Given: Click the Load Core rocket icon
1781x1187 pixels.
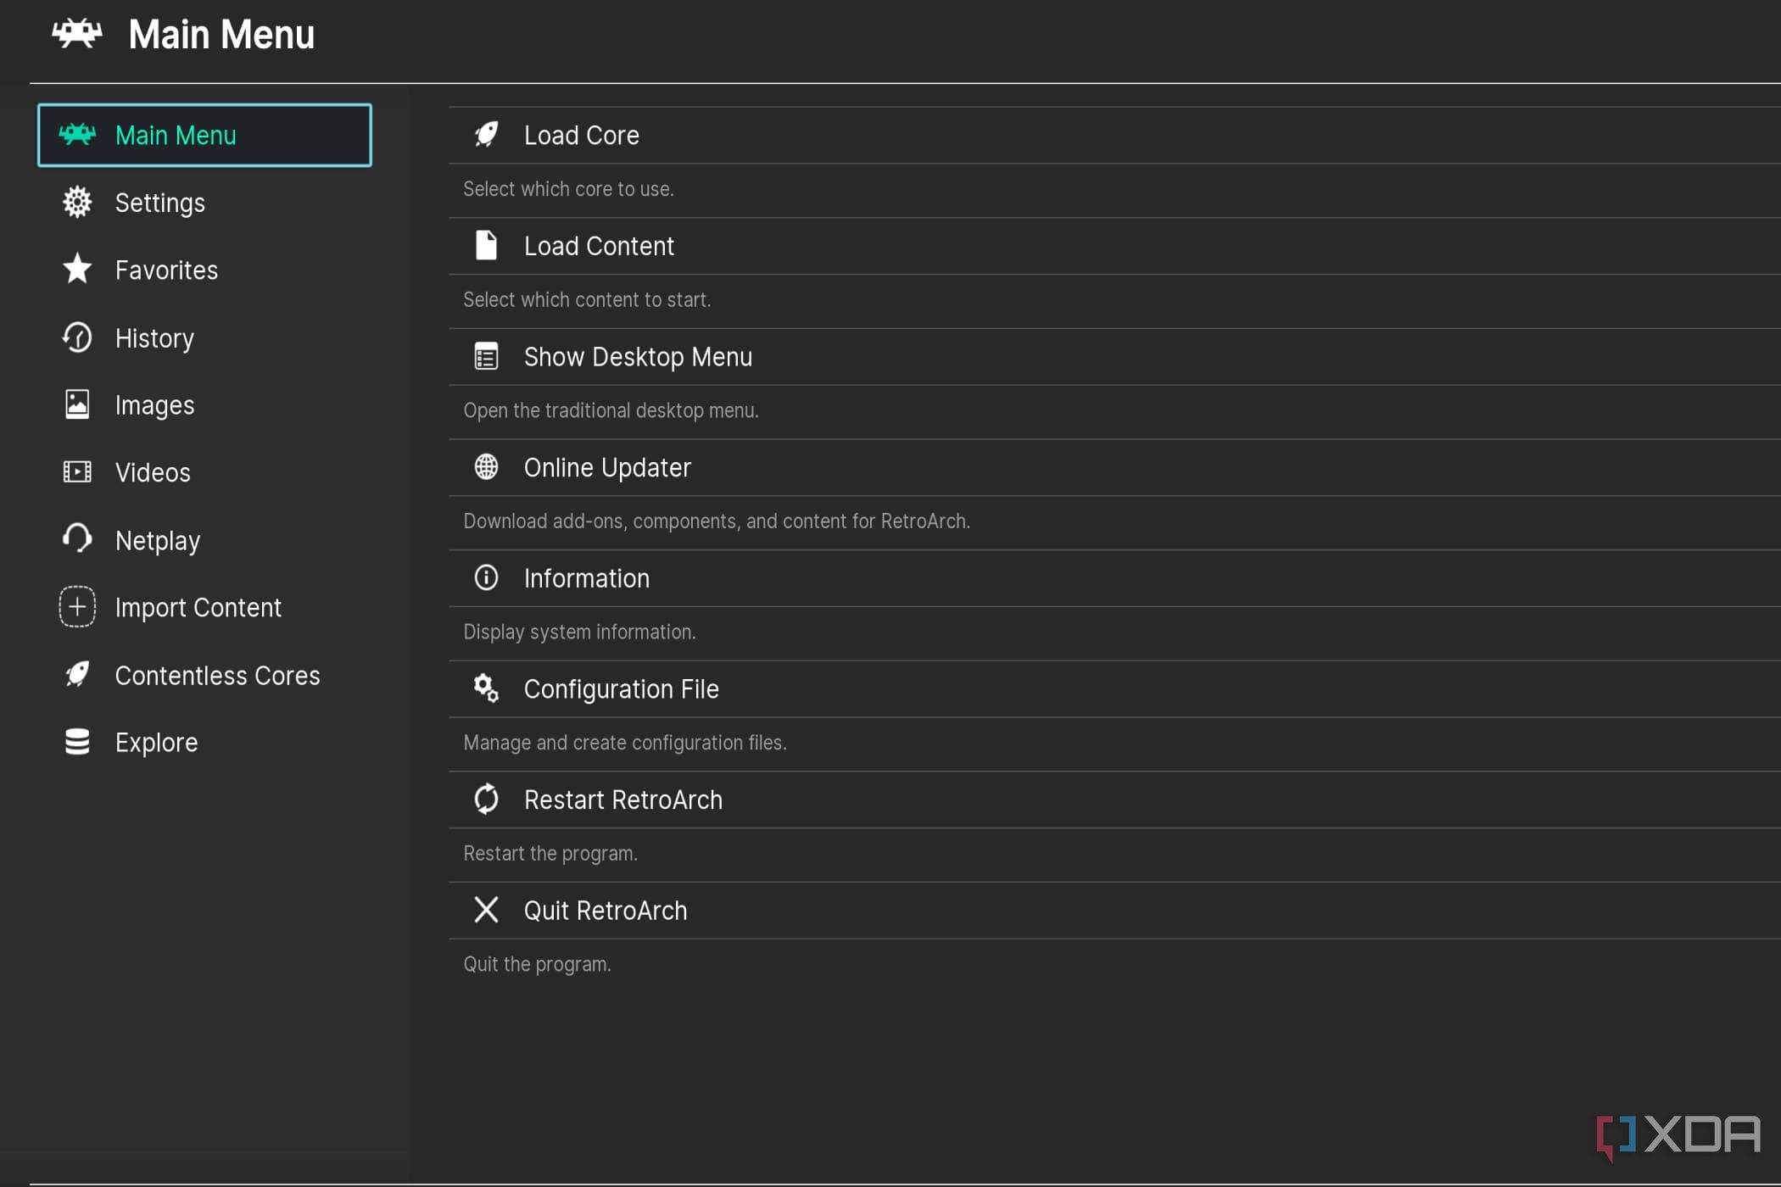Looking at the screenshot, I should (x=486, y=135).
